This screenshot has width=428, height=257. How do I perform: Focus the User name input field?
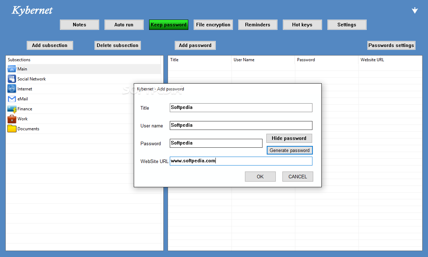coord(241,125)
